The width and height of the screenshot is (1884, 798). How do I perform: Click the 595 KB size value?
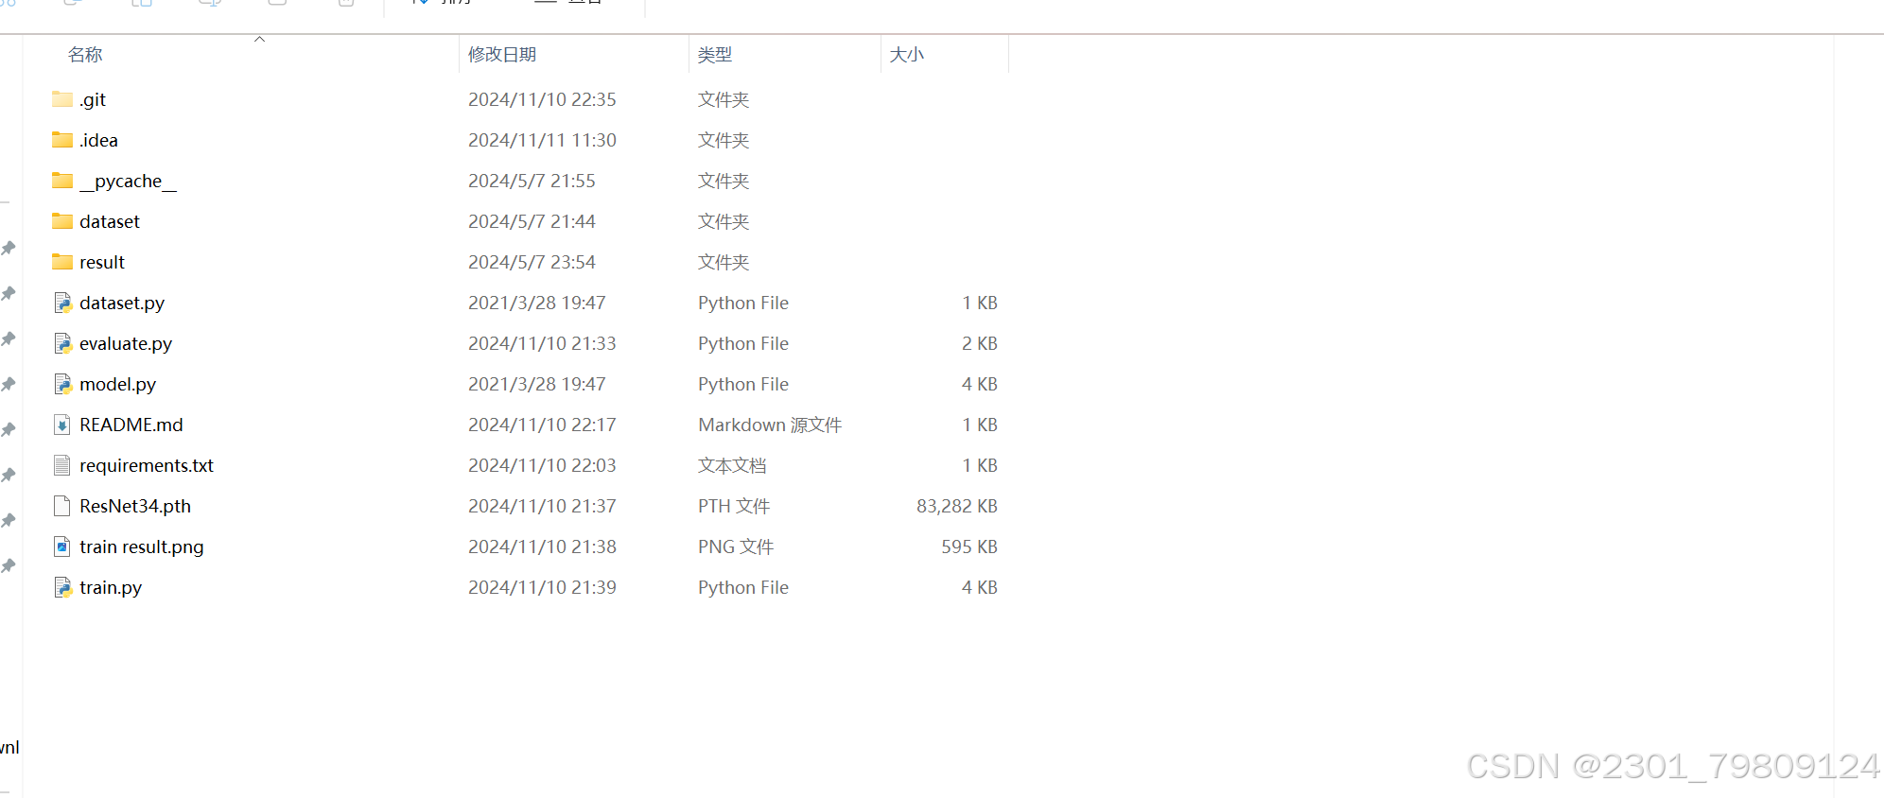click(969, 546)
